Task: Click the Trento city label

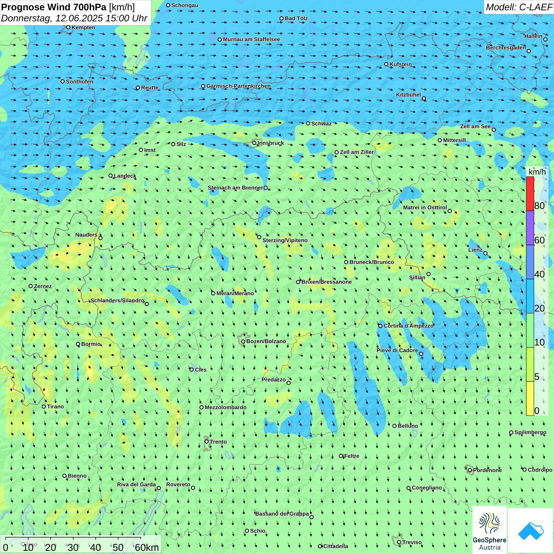Action: coord(218,442)
